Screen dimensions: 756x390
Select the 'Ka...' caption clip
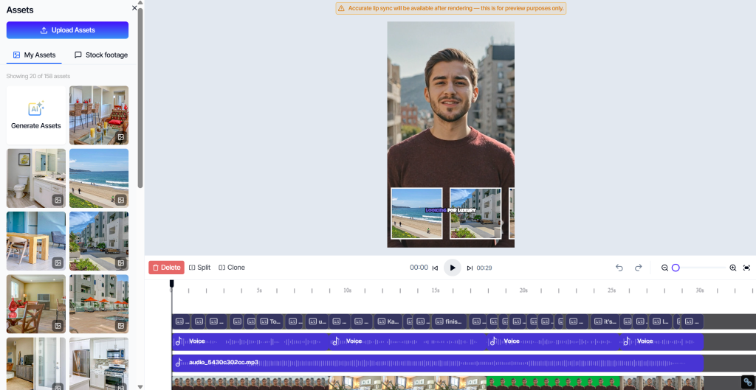click(x=388, y=321)
